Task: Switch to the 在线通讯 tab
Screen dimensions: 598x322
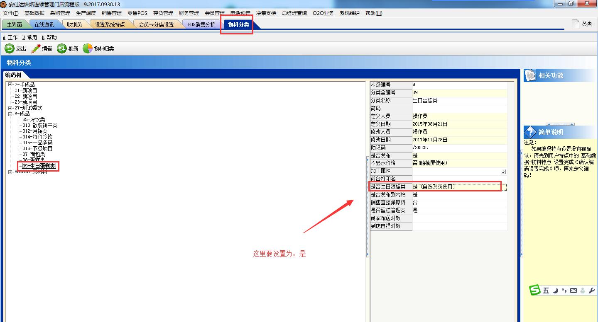Action: tap(44, 24)
